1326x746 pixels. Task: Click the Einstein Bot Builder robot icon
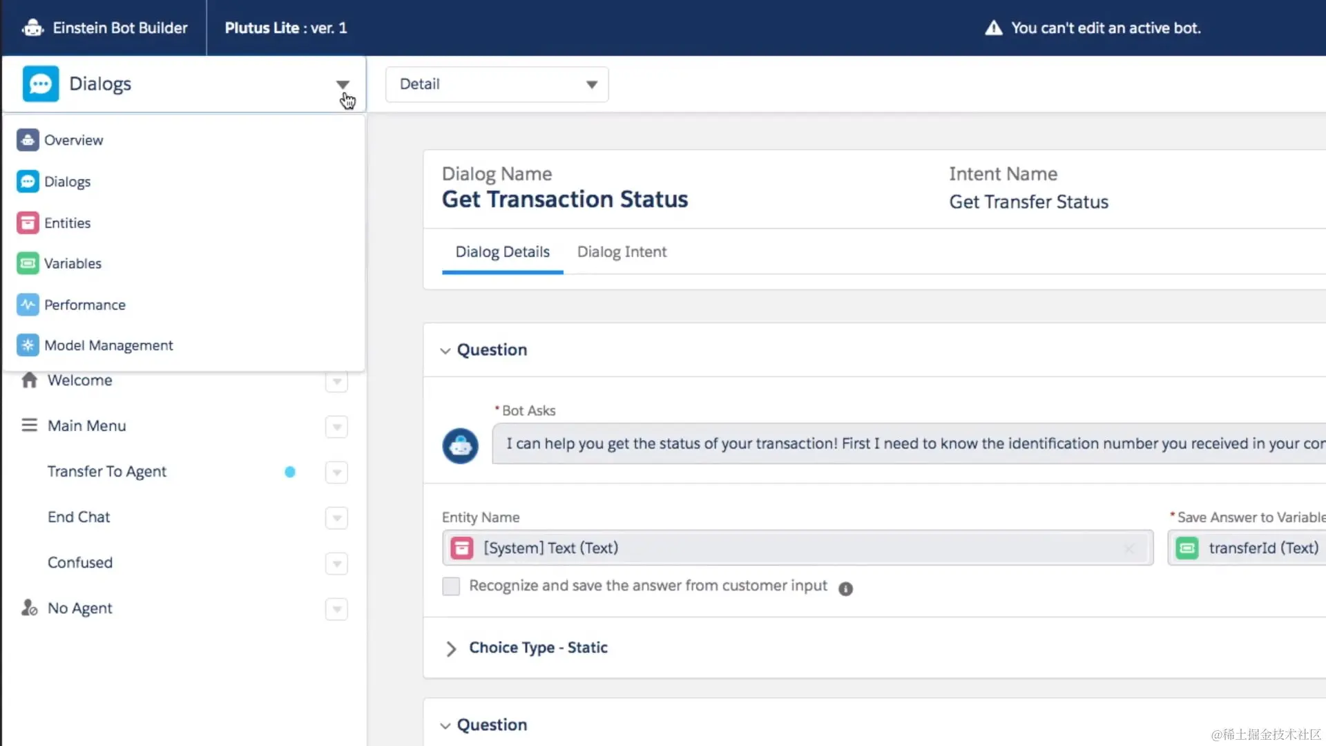point(32,28)
